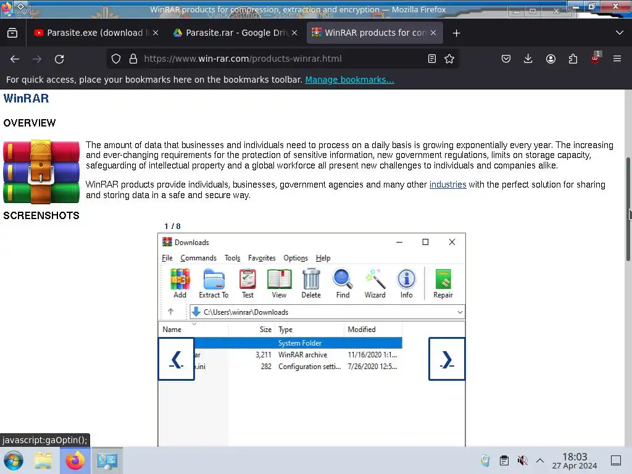Click the Modified column header in the screenshot

373,330
